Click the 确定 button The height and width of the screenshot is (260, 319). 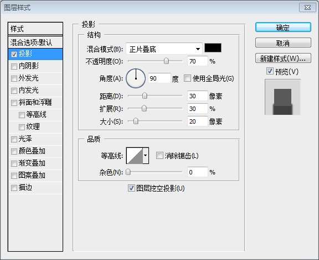[283, 28]
